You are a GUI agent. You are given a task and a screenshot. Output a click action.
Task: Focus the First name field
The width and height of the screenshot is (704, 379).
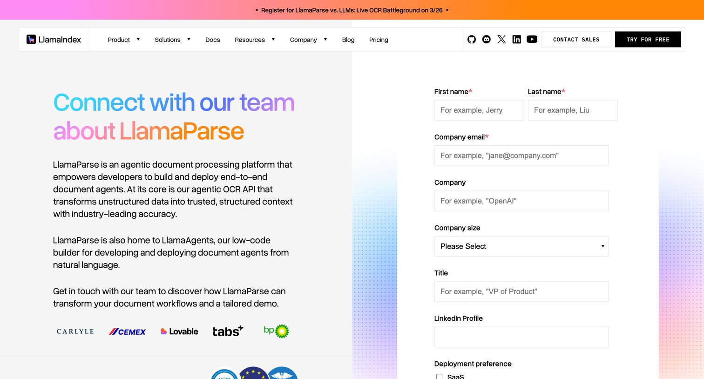point(479,110)
